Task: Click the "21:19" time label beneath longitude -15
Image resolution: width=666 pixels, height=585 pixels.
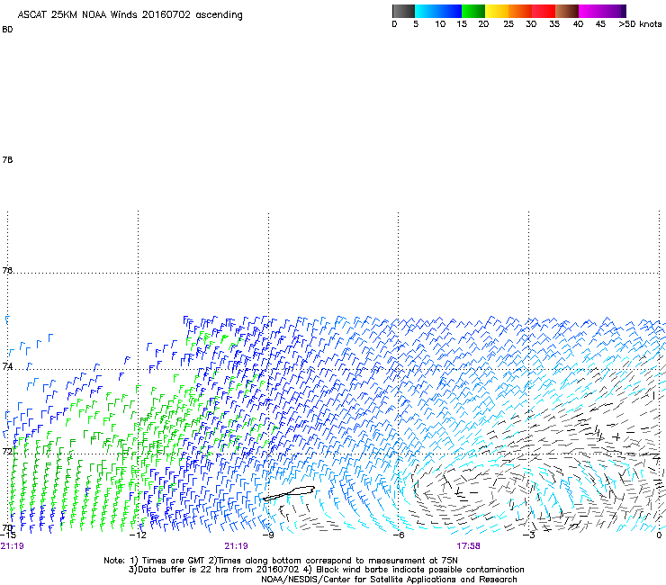Action: (x=13, y=546)
